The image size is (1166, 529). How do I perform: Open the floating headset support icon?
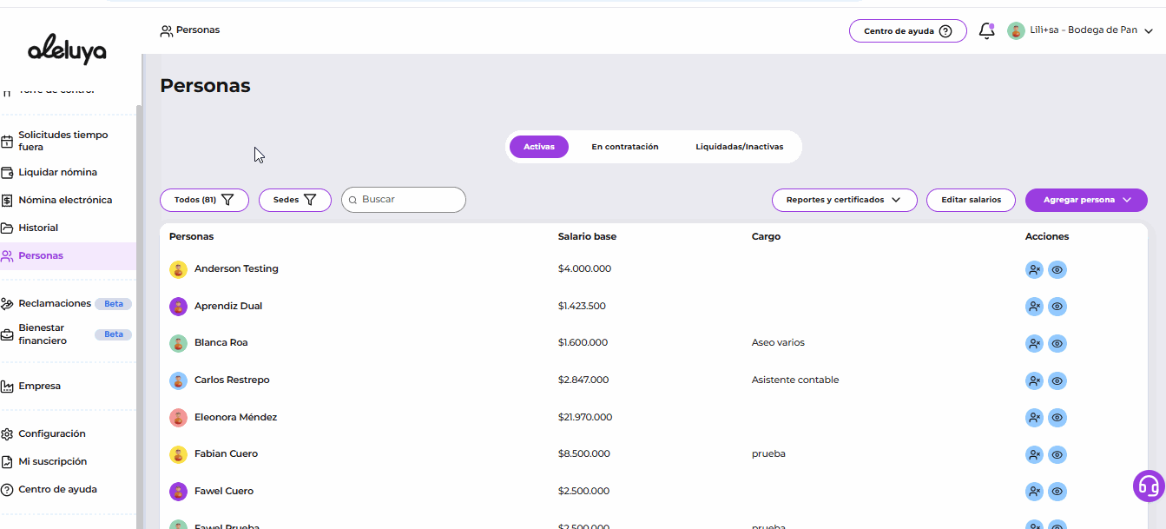[1149, 486]
